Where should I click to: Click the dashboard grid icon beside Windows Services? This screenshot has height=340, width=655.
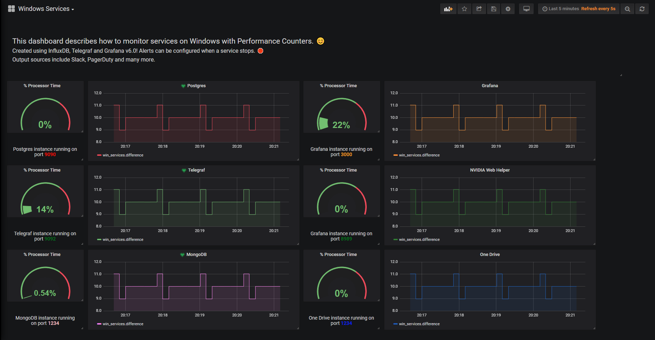(x=12, y=9)
